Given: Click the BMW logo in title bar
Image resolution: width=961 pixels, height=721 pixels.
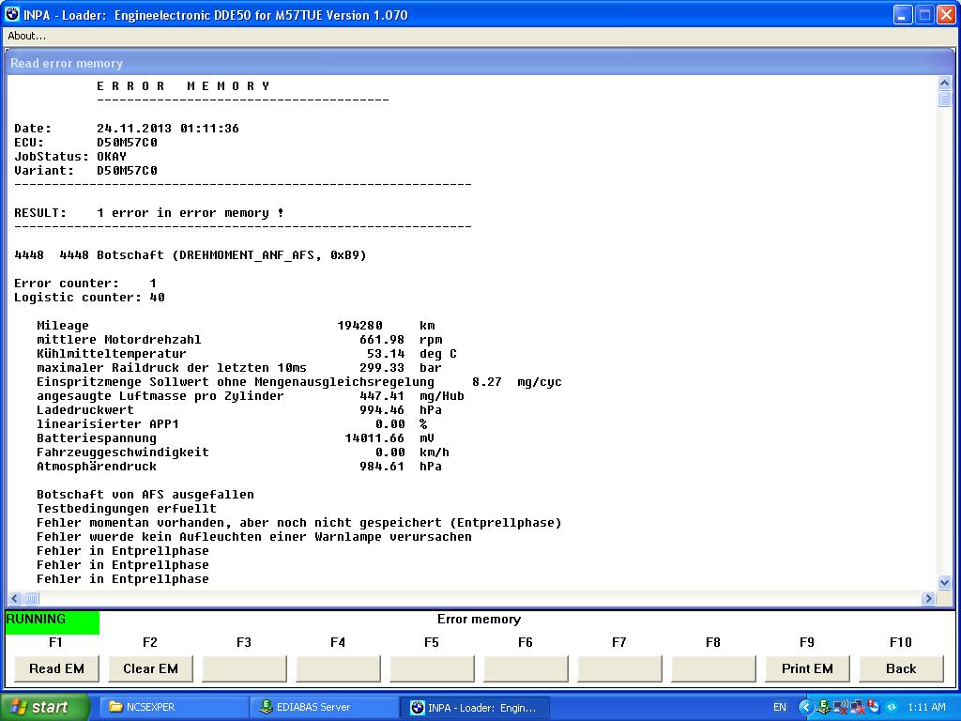Looking at the screenshot, I should tap(12, 15).
